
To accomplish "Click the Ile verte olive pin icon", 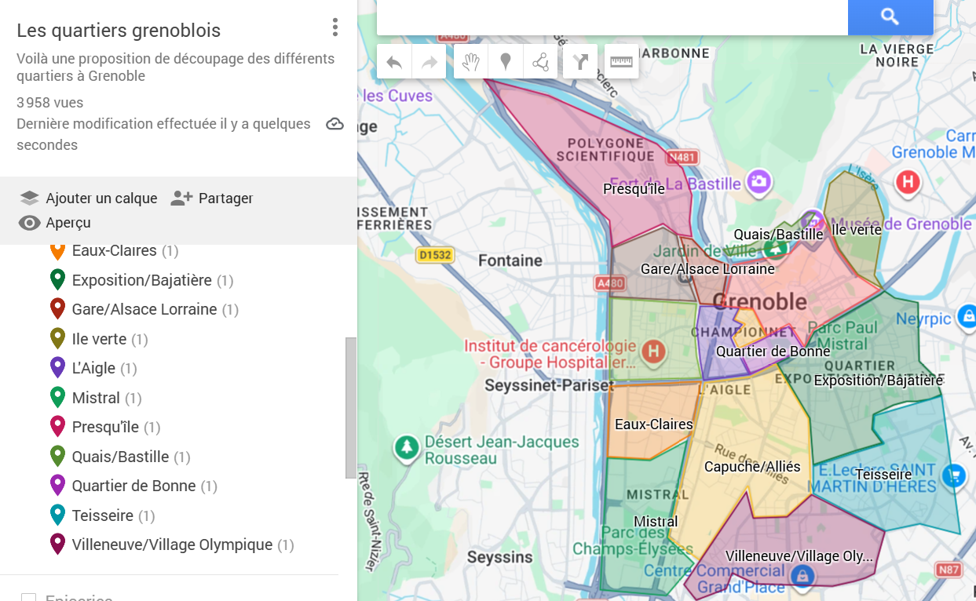I will [57, 338].
